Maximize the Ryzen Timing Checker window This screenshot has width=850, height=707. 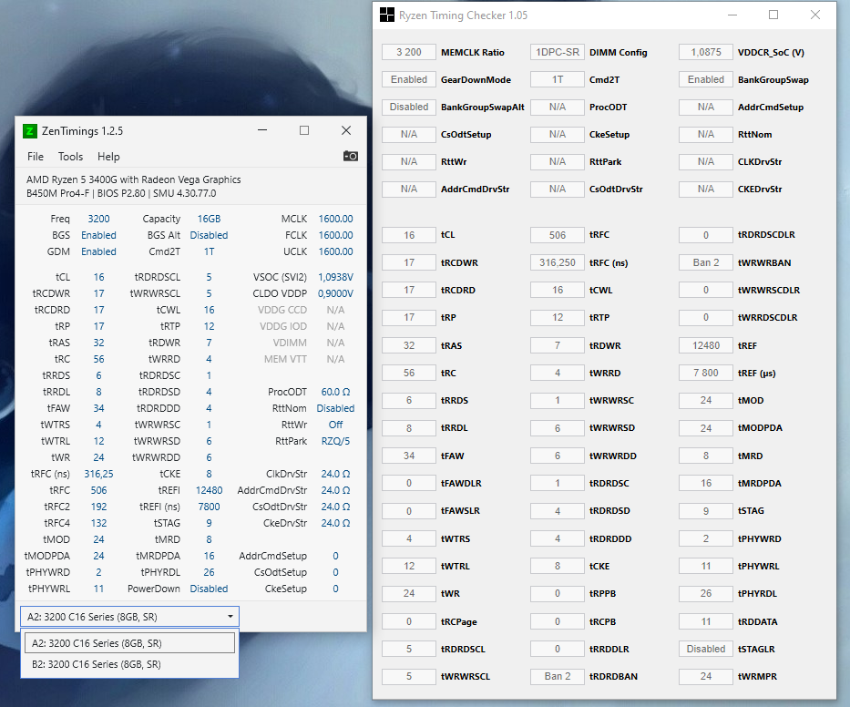[773, 15]
